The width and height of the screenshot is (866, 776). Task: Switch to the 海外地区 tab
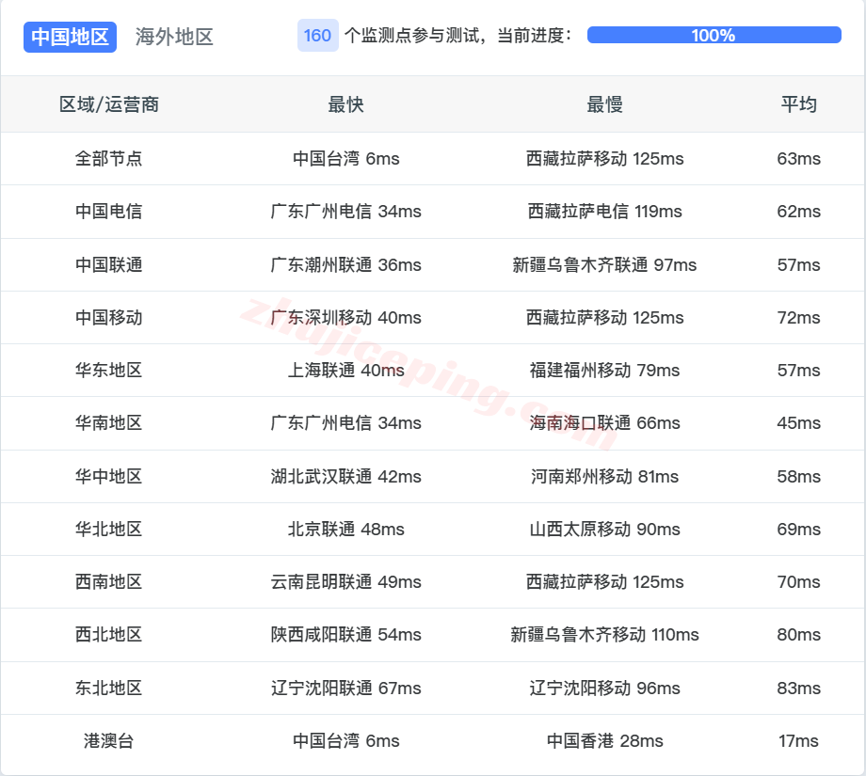pos(173,37)
